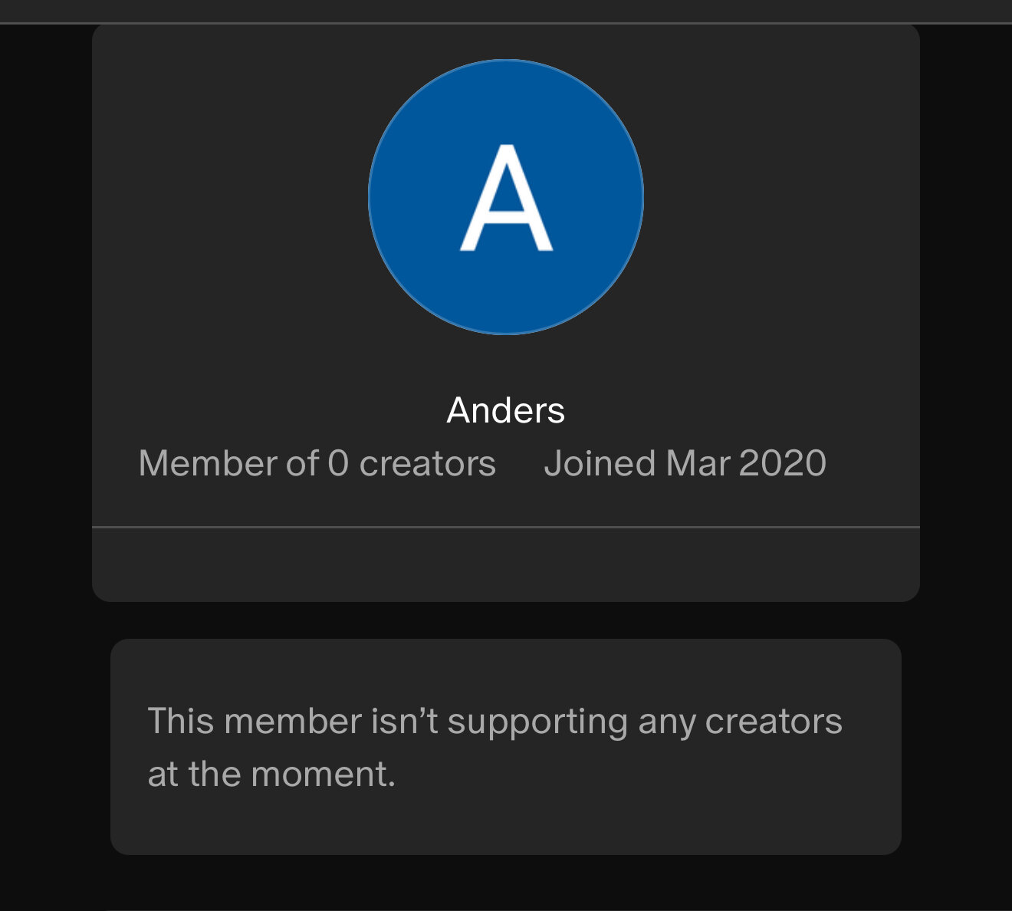Select the white letter A inside the avatar

tap(506, 198)
